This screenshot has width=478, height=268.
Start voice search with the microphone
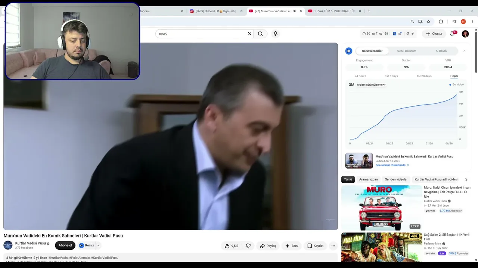click(x=275, y=33)
